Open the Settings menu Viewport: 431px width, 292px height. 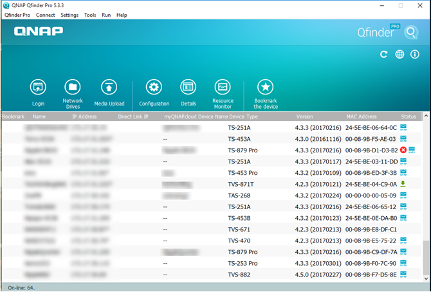tap(69, 15)
